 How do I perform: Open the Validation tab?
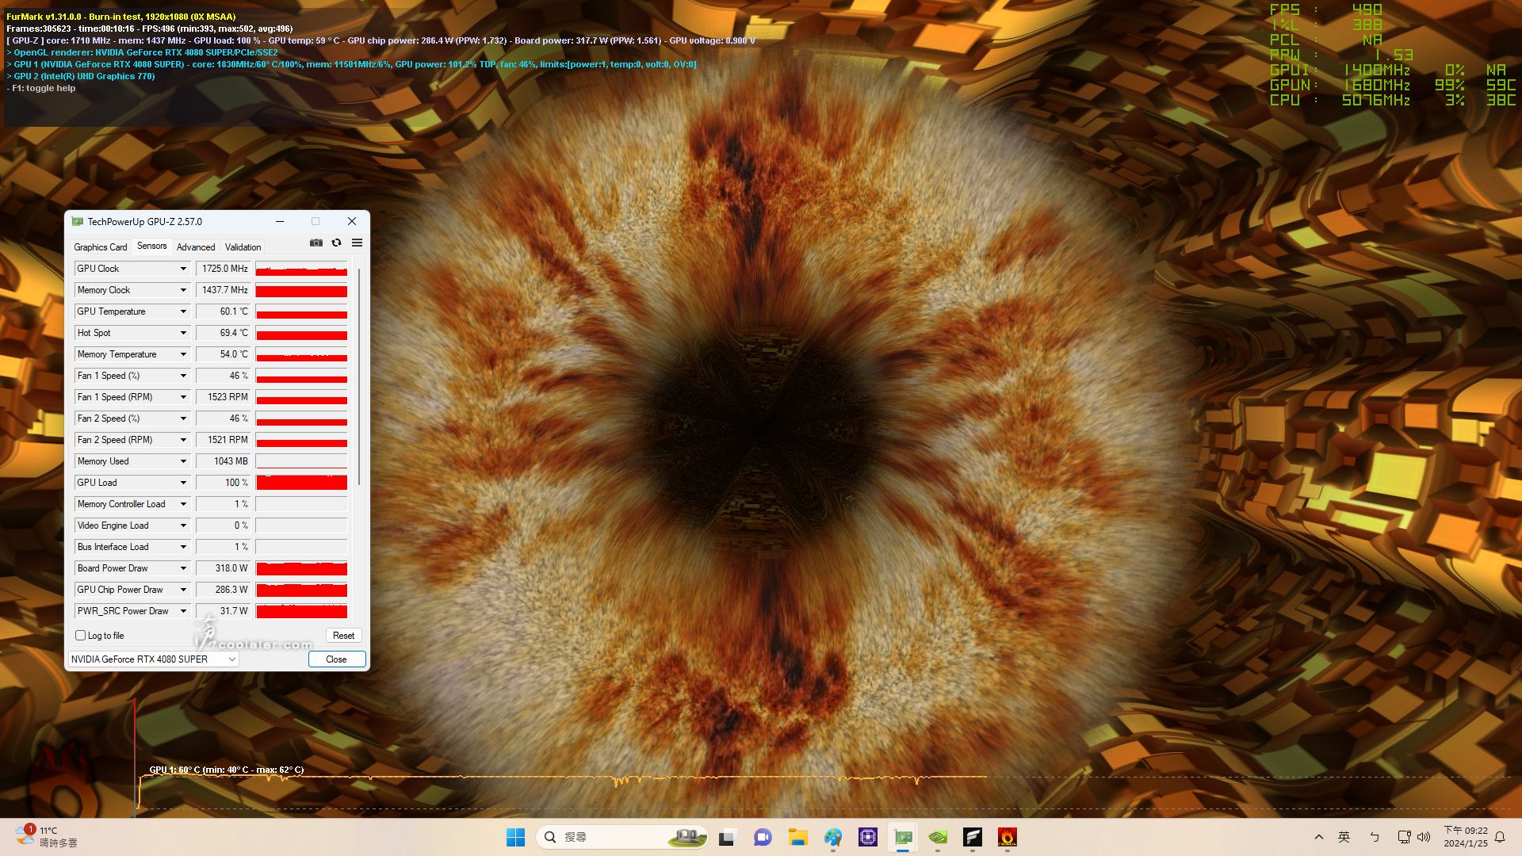tap(243, 247)
